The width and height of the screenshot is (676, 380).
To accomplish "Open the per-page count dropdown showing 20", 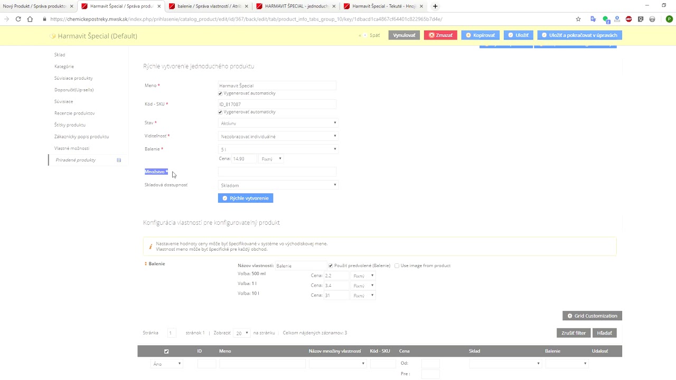I will click(x=242, y=333).
